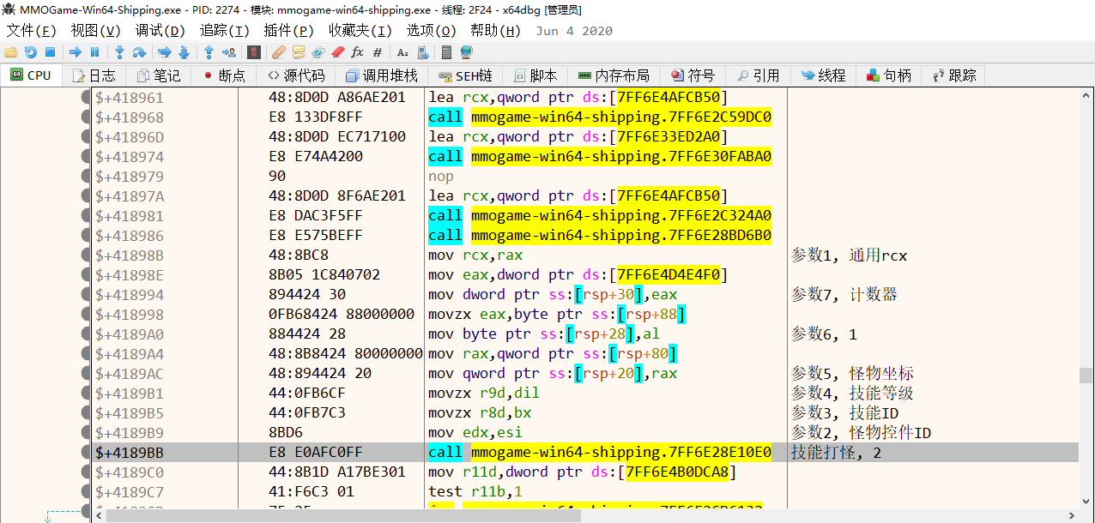The height and width of the screenshot is (523, 1095).
Task: Open the comments speech bubble icon
Action: tap(299, 52)
